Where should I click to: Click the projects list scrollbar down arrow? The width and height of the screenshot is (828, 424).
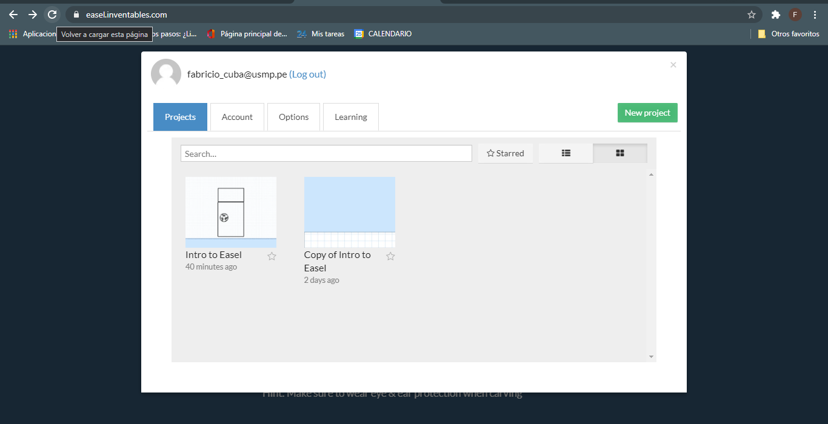tap(652, 357)
